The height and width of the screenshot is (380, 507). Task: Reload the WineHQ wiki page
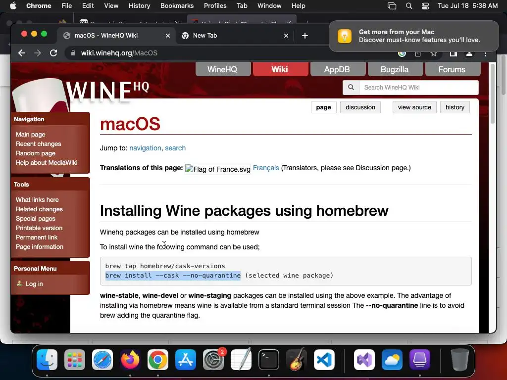tap(53, 53)
